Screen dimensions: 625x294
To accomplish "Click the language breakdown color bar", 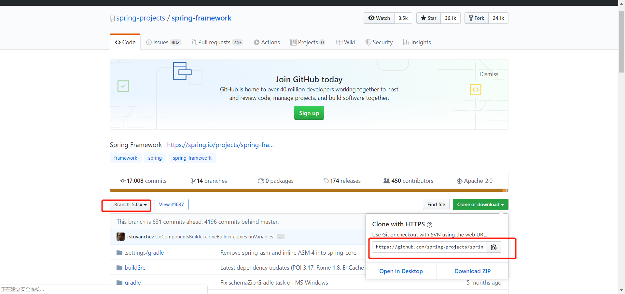I will [309, 190].
